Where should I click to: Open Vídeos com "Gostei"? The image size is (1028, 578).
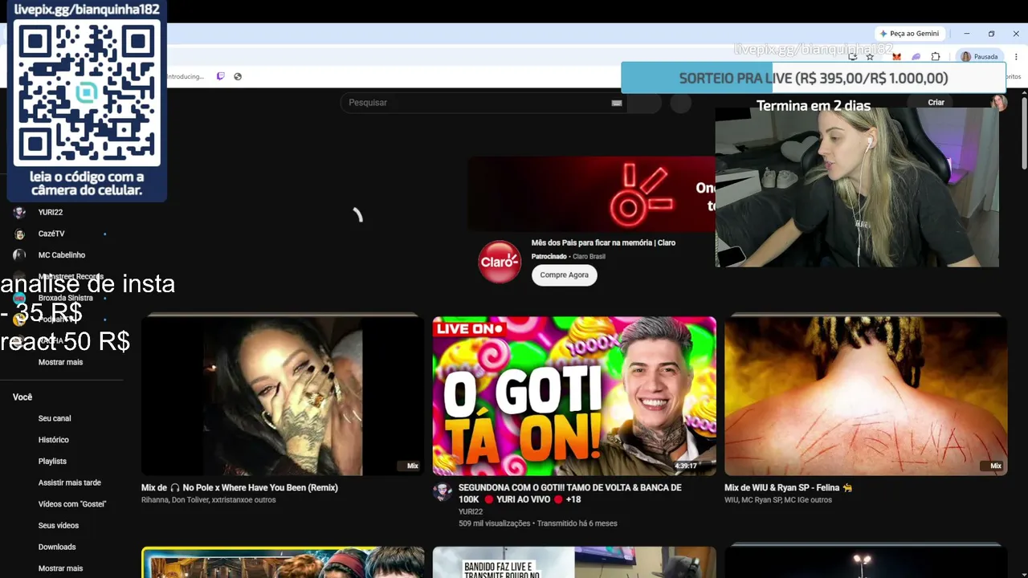[72, 504]
